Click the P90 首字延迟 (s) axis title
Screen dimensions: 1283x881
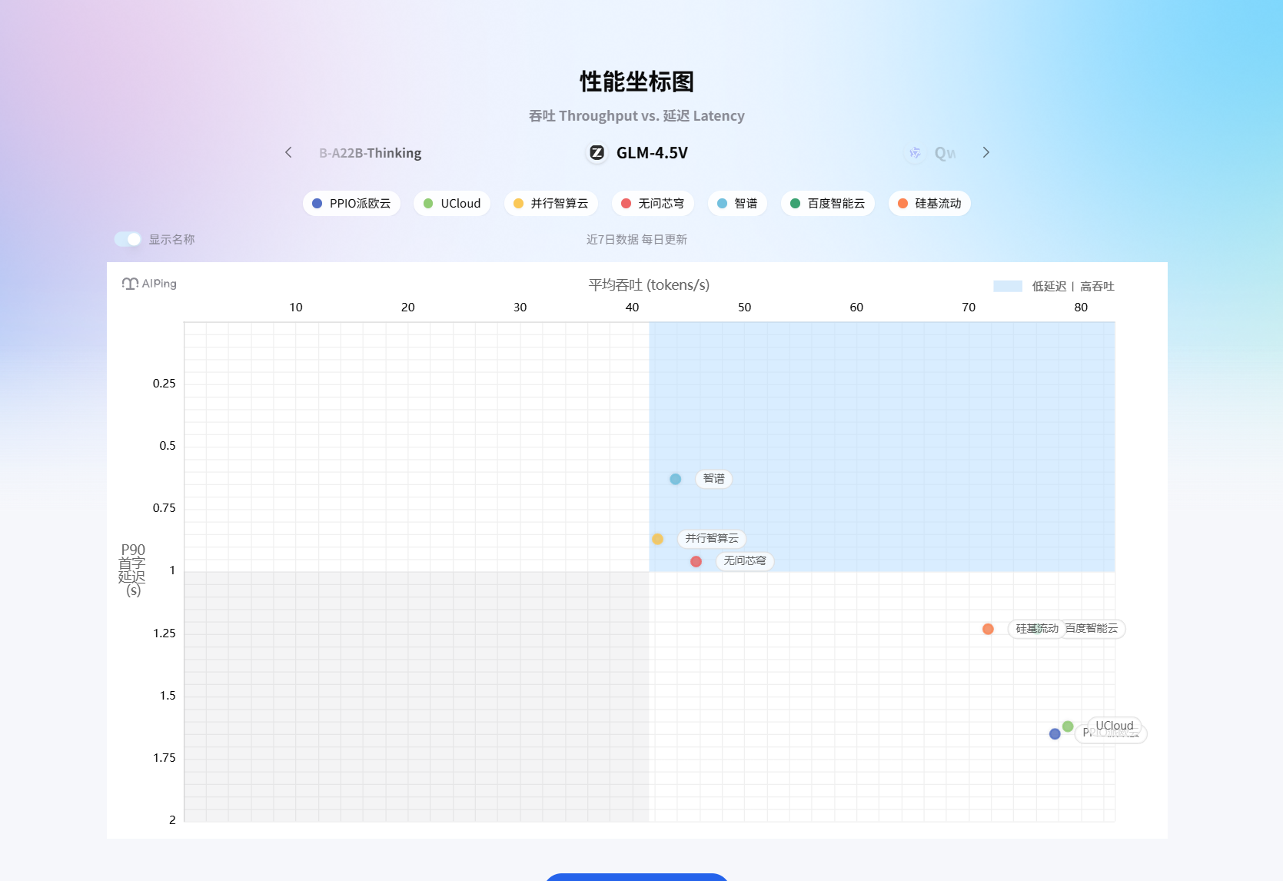(x=132, y=570)
